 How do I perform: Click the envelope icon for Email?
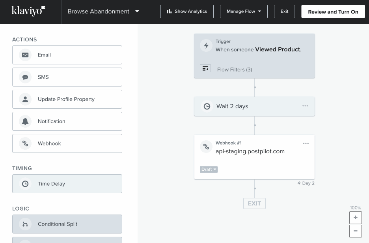pos(25,55)
